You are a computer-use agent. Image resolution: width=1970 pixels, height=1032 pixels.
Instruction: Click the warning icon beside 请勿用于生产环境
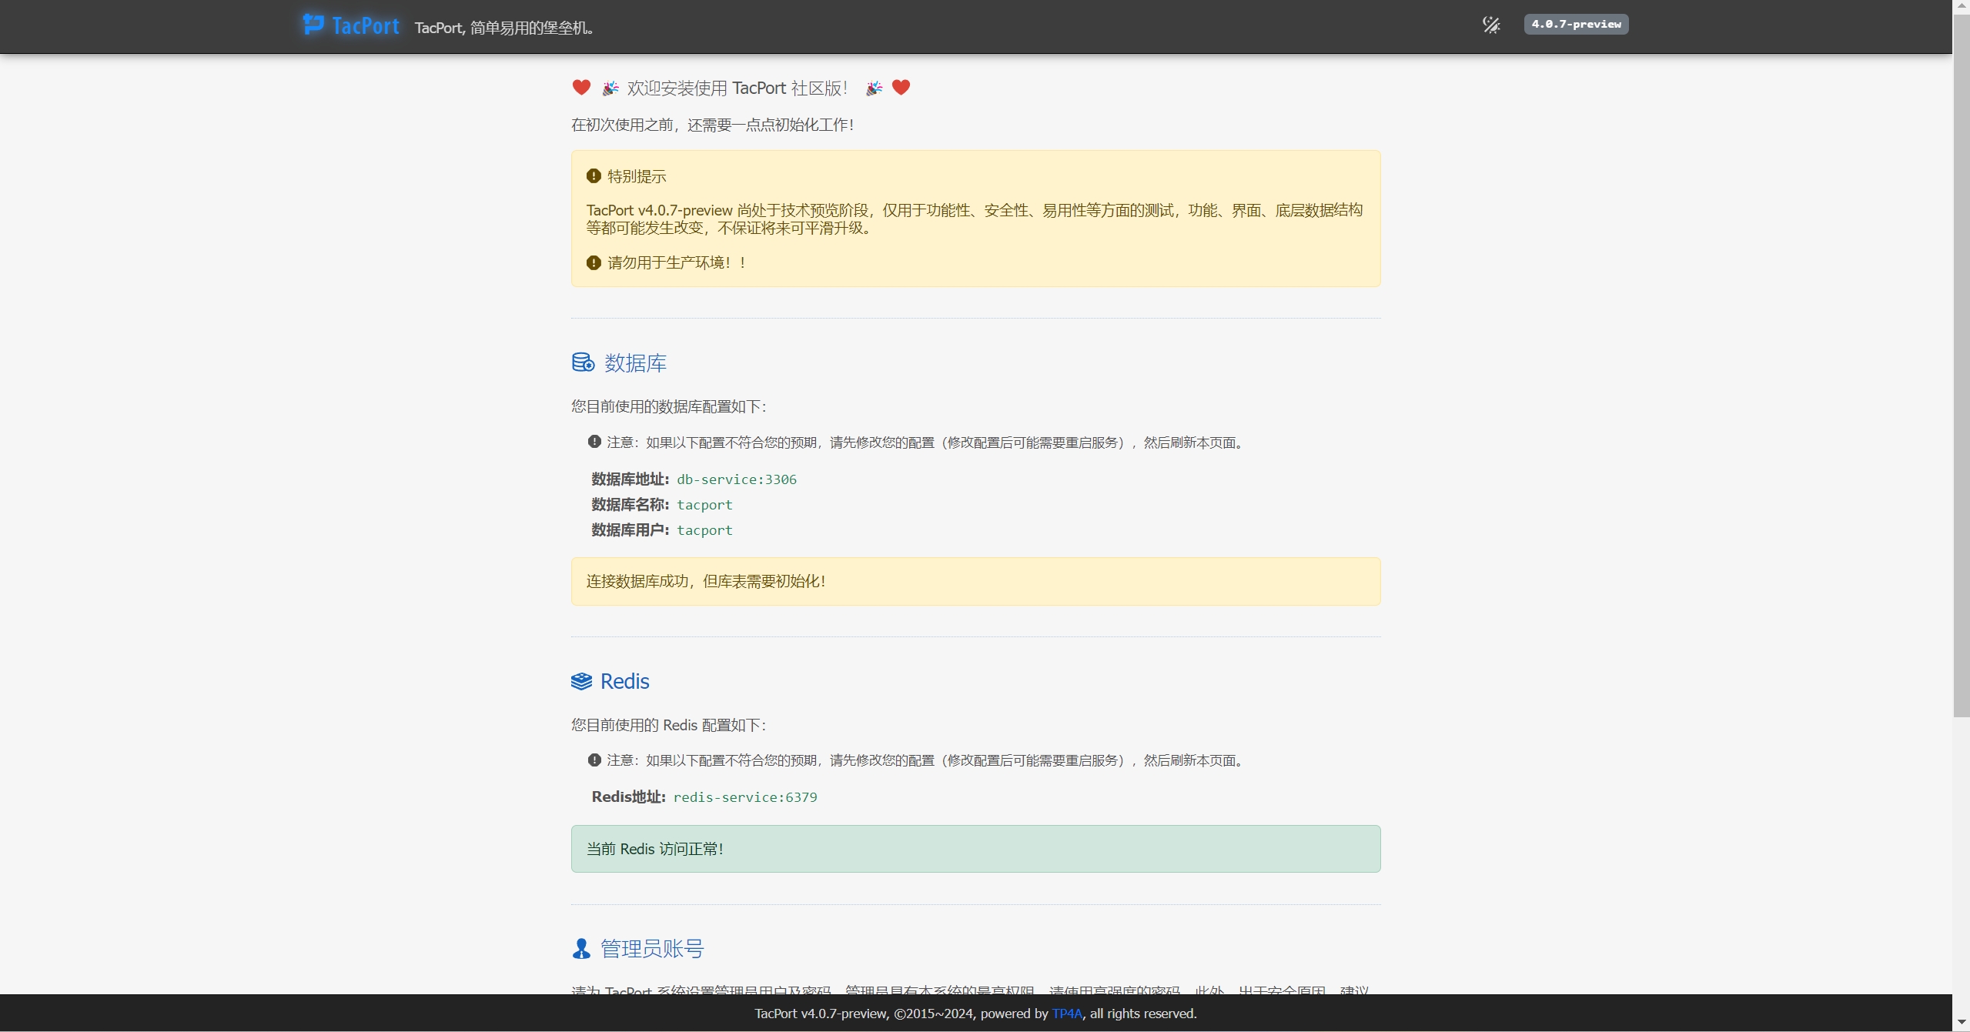594,262
